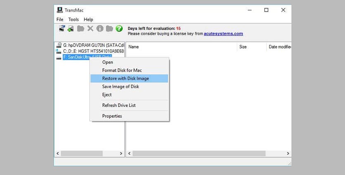The width and height of the screenshot is (345, 175).
Task: Open the Help menu
Action: tap(88, 19)
